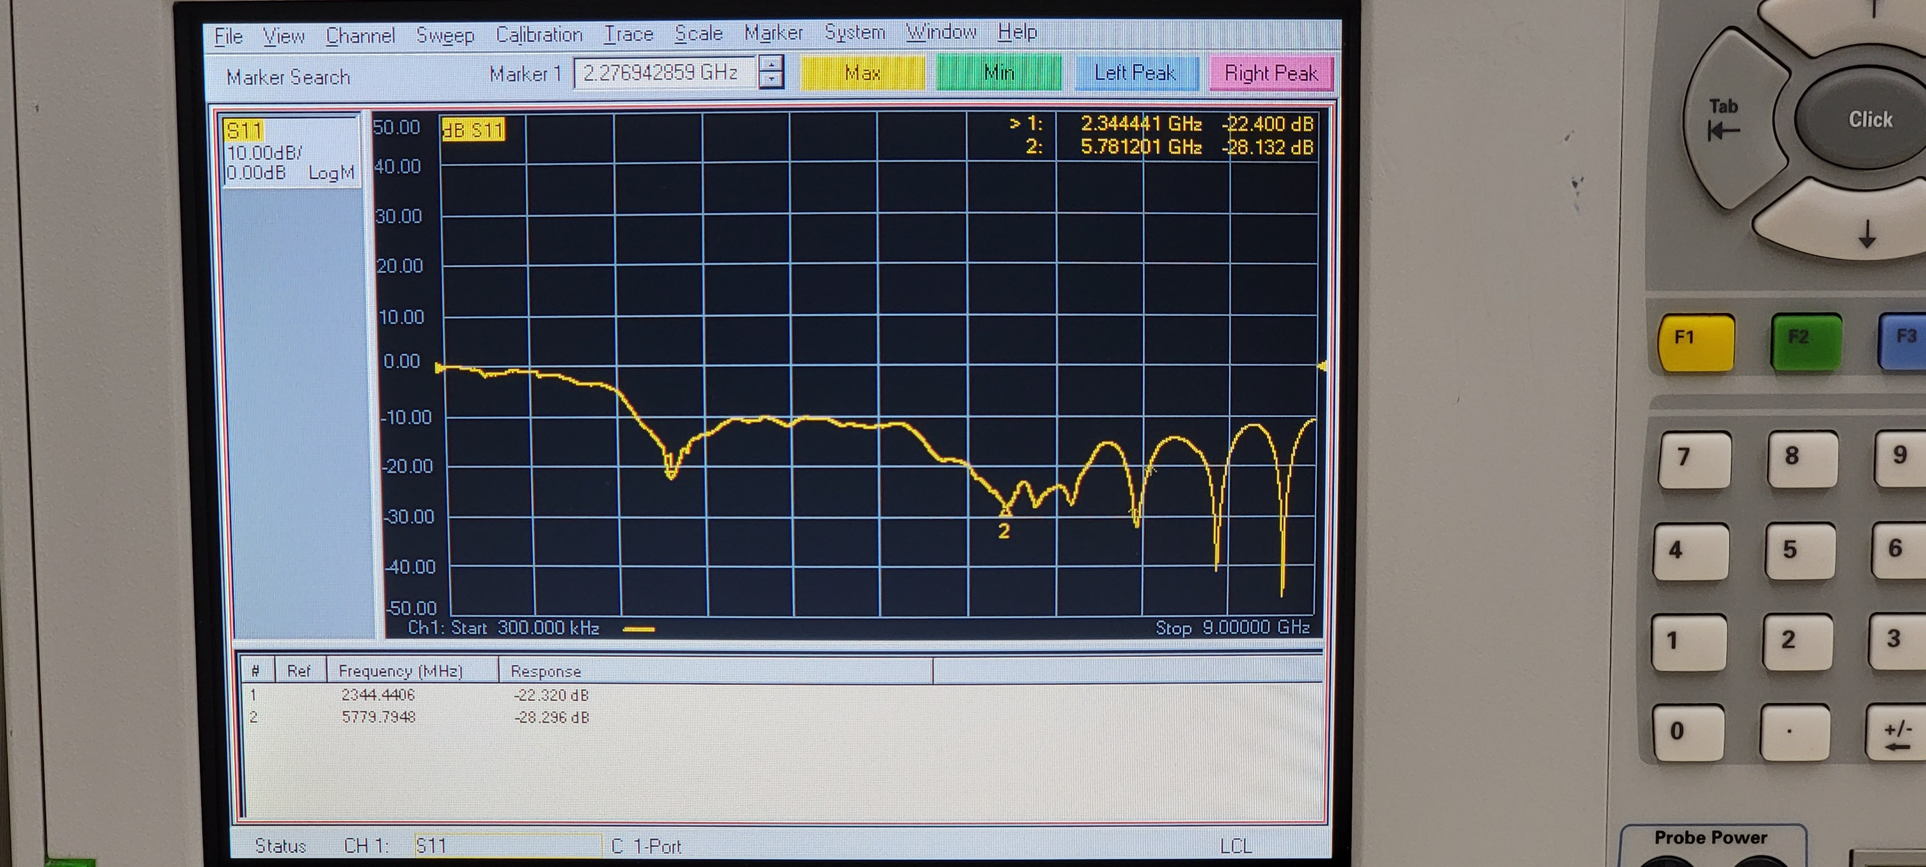This screenshot has width=1926, height=867.
Task: Open the Marker menu
Action: (x=773, y=33)
